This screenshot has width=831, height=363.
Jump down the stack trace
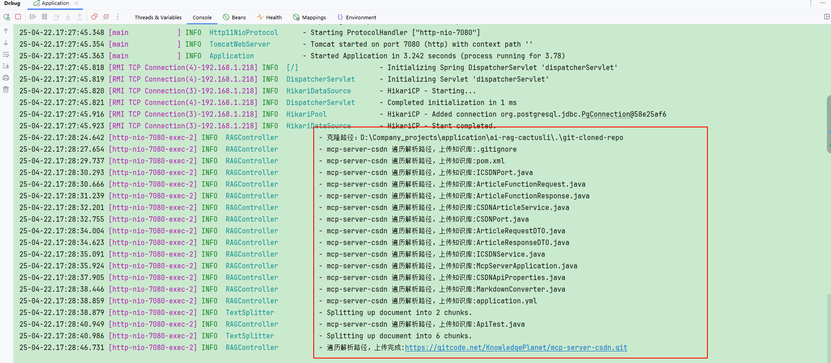6,43
